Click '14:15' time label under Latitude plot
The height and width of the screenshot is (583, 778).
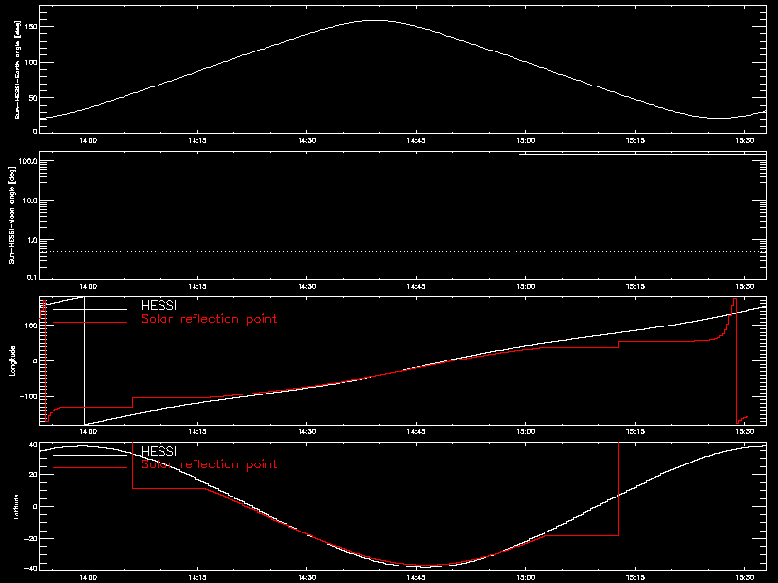(197, 578)
